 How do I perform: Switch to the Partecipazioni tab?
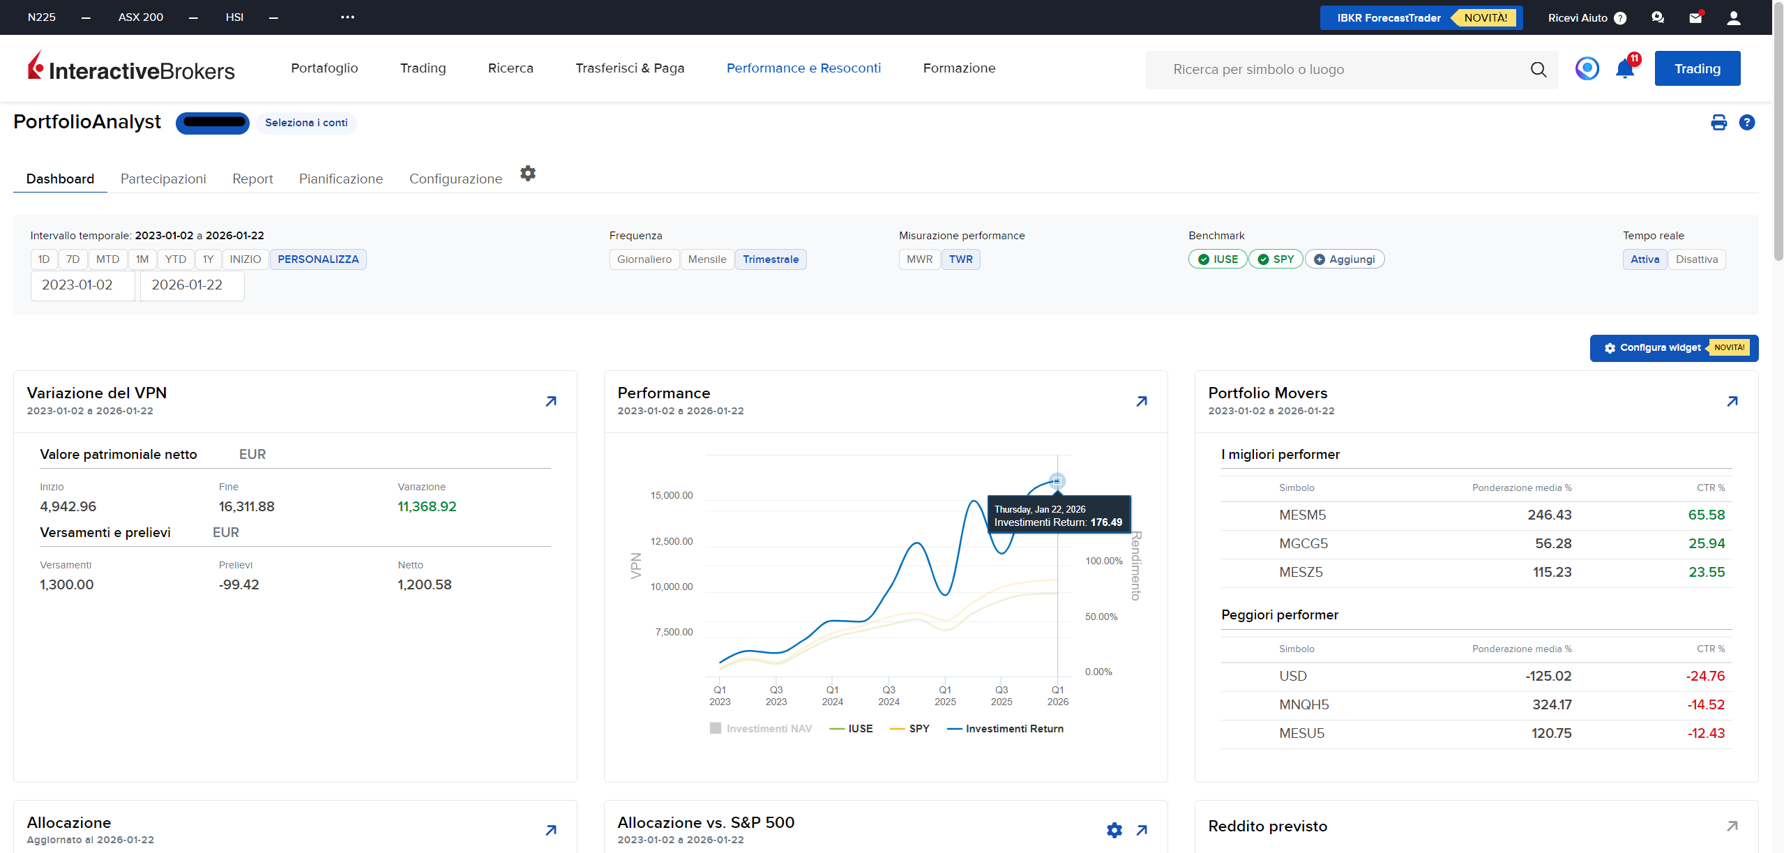point(163,179)
